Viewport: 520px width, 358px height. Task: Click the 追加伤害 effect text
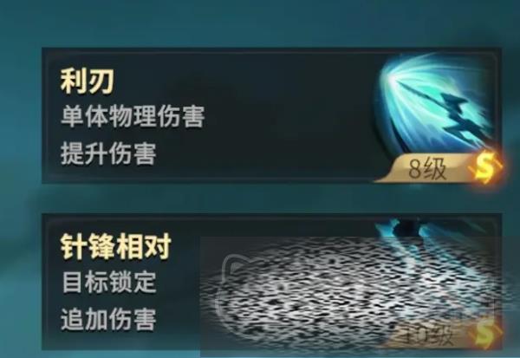(108, 319)
